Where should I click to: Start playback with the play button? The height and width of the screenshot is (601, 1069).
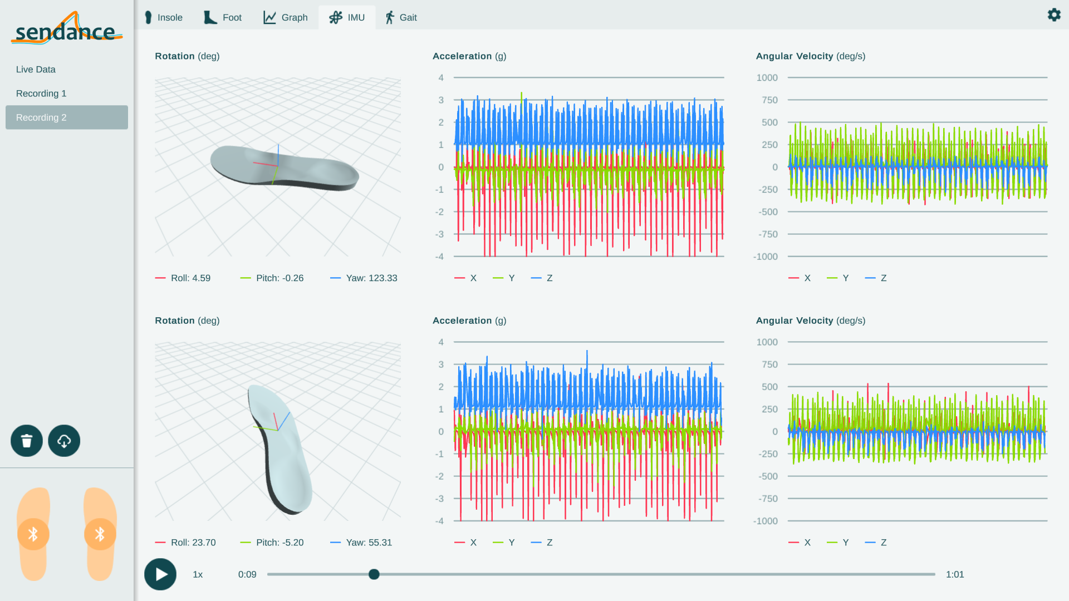(160, 574)
